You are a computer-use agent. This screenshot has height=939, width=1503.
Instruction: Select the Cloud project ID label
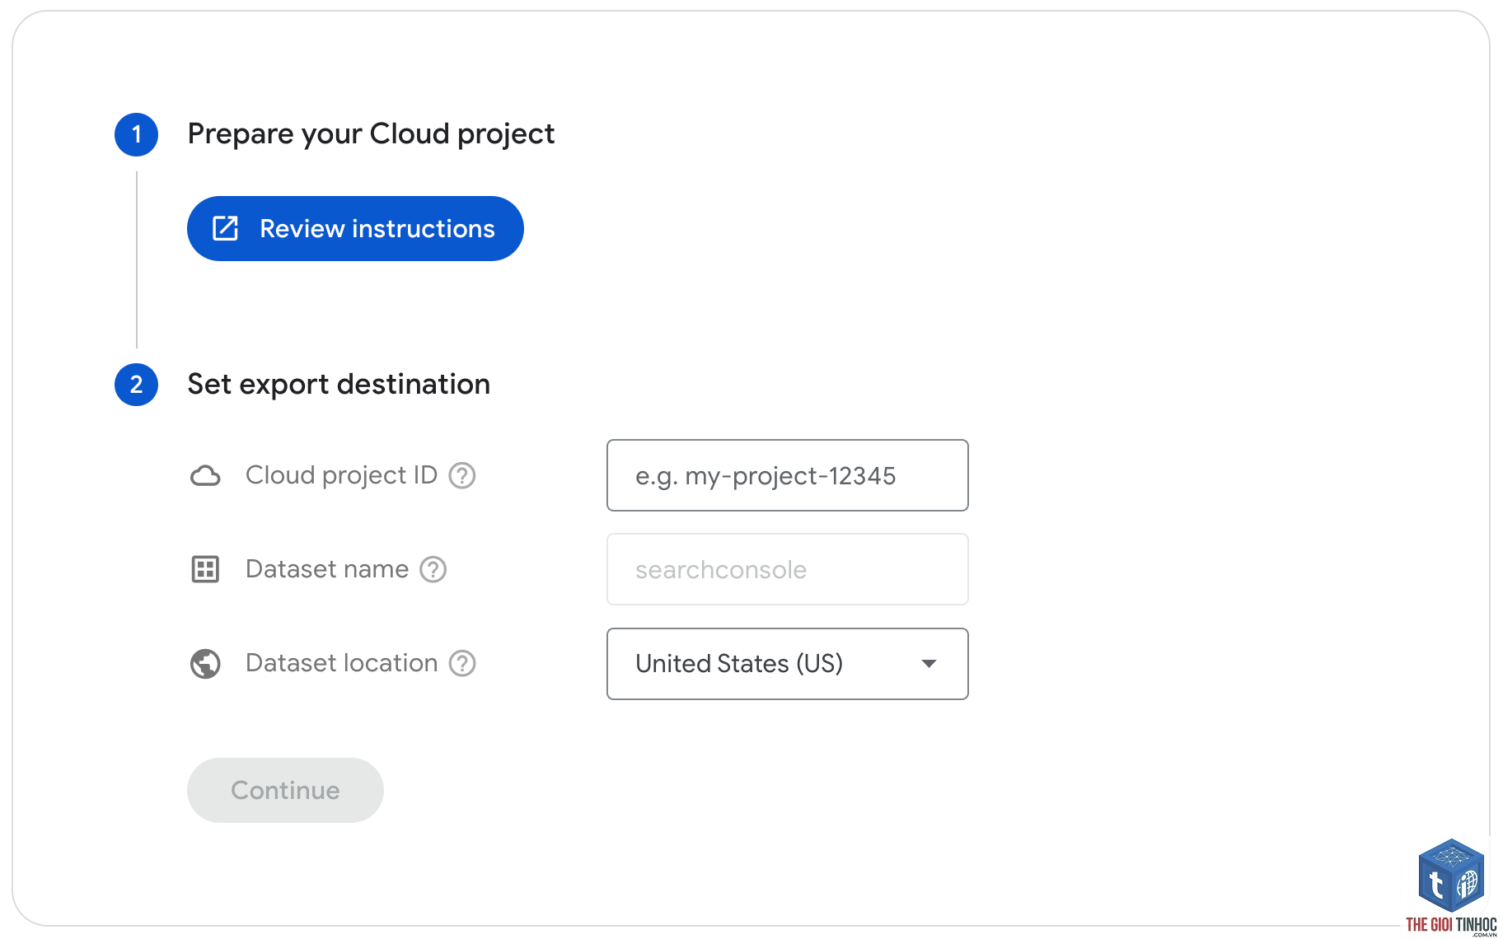(341, 475)
